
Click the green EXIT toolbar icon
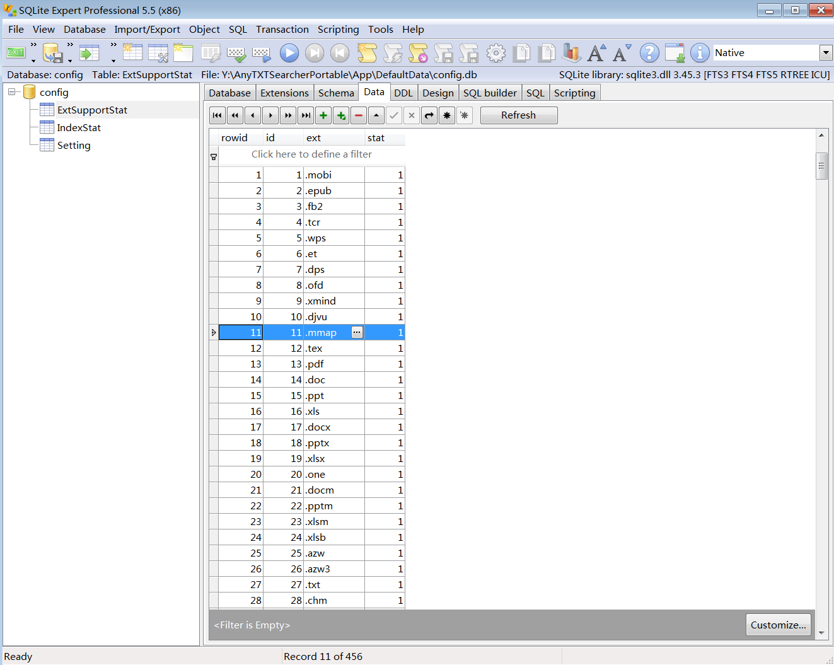click(15, 52)
